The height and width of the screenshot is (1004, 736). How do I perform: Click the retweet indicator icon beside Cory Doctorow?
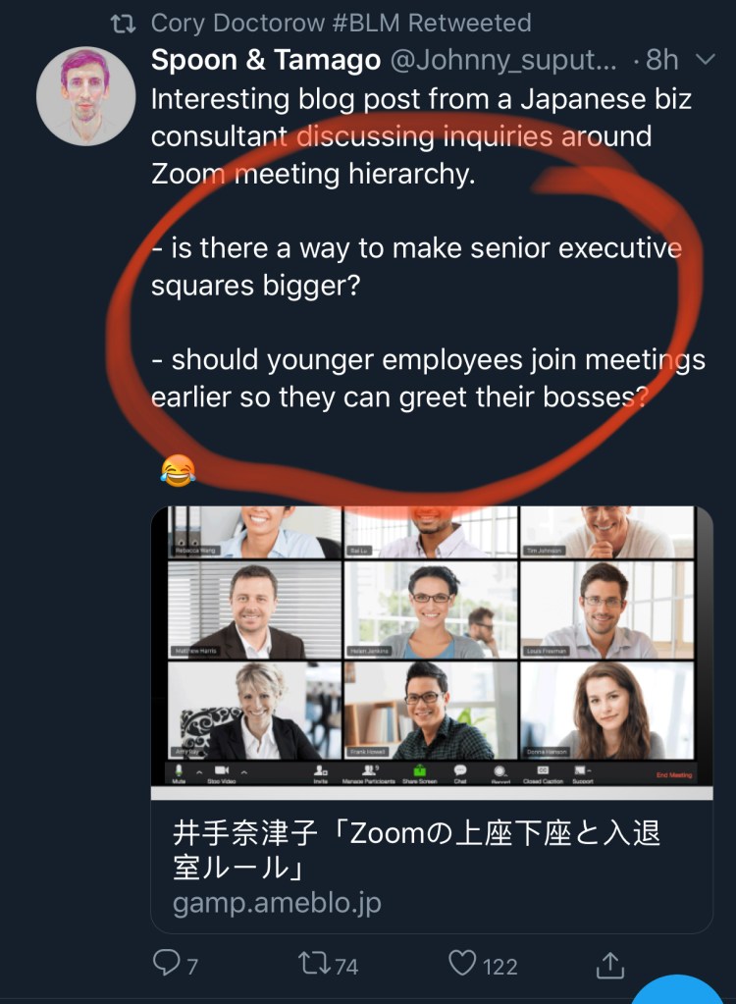coord(123,25)
